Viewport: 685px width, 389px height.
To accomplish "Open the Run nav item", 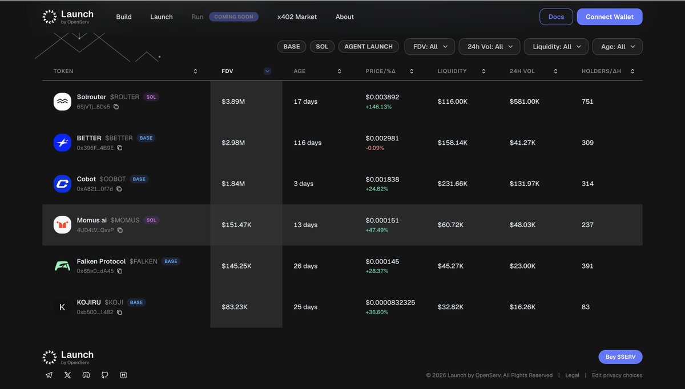I will (198, 17).
